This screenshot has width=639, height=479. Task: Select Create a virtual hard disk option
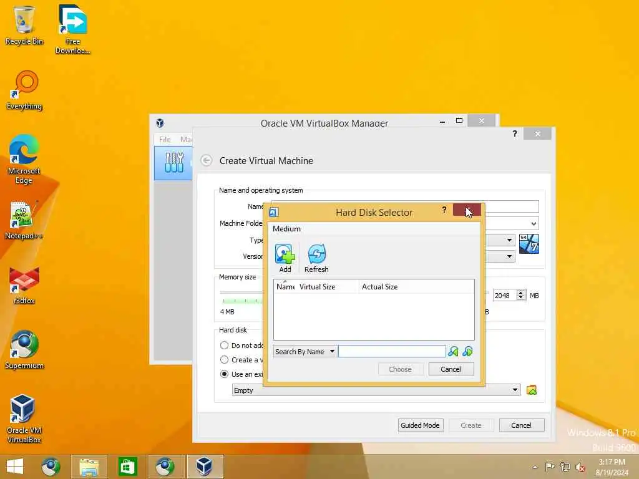pos(224,360)
